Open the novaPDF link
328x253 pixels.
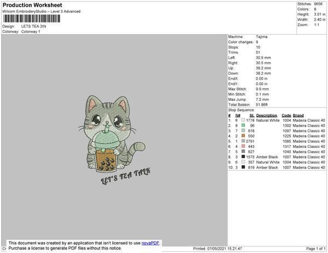pyautogui.click(x=150, y=243)
